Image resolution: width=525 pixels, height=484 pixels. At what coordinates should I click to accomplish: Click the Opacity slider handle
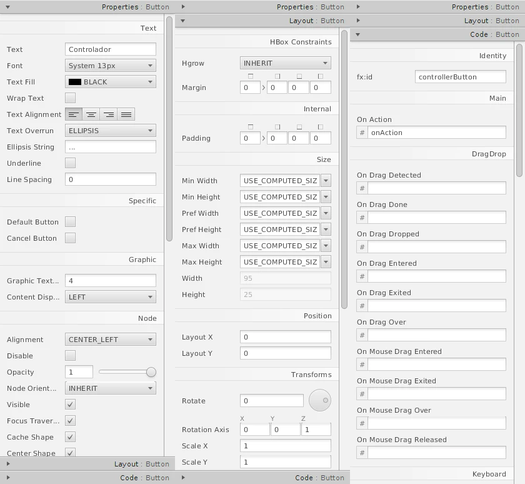[x=151, y=372]
